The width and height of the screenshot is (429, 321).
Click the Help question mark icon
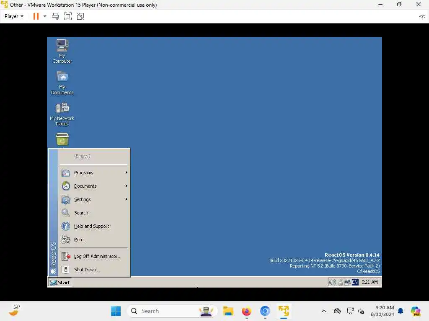point(66,226)
